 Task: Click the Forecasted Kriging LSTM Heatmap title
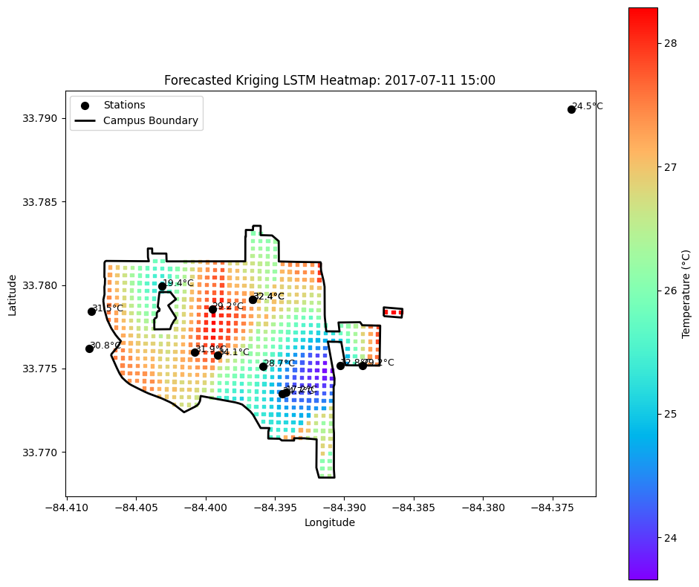(x=329, y=80)
